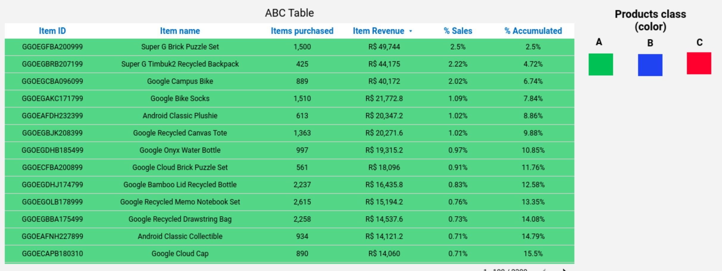The image size is (722, 271).
Task: Sort table by Item ID header
Action: click(x=52, y=31)
